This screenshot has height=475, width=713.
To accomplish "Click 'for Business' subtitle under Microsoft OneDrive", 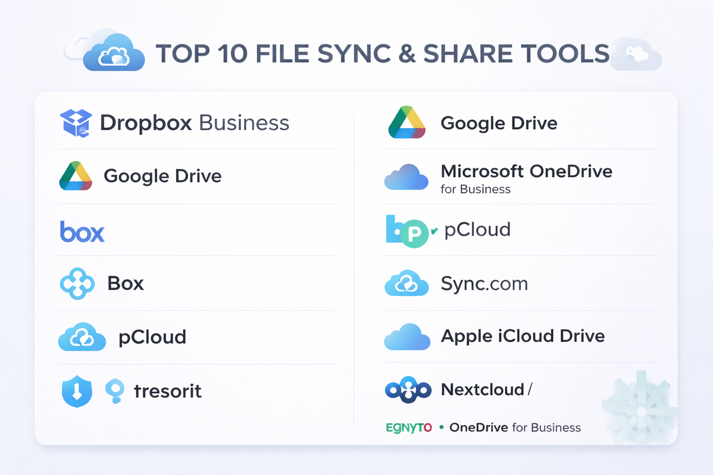I will 475,189.
